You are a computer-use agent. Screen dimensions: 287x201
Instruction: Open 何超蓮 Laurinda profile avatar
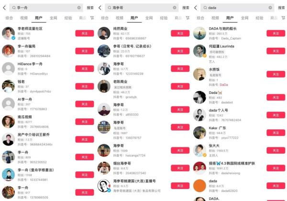(199, 51)
